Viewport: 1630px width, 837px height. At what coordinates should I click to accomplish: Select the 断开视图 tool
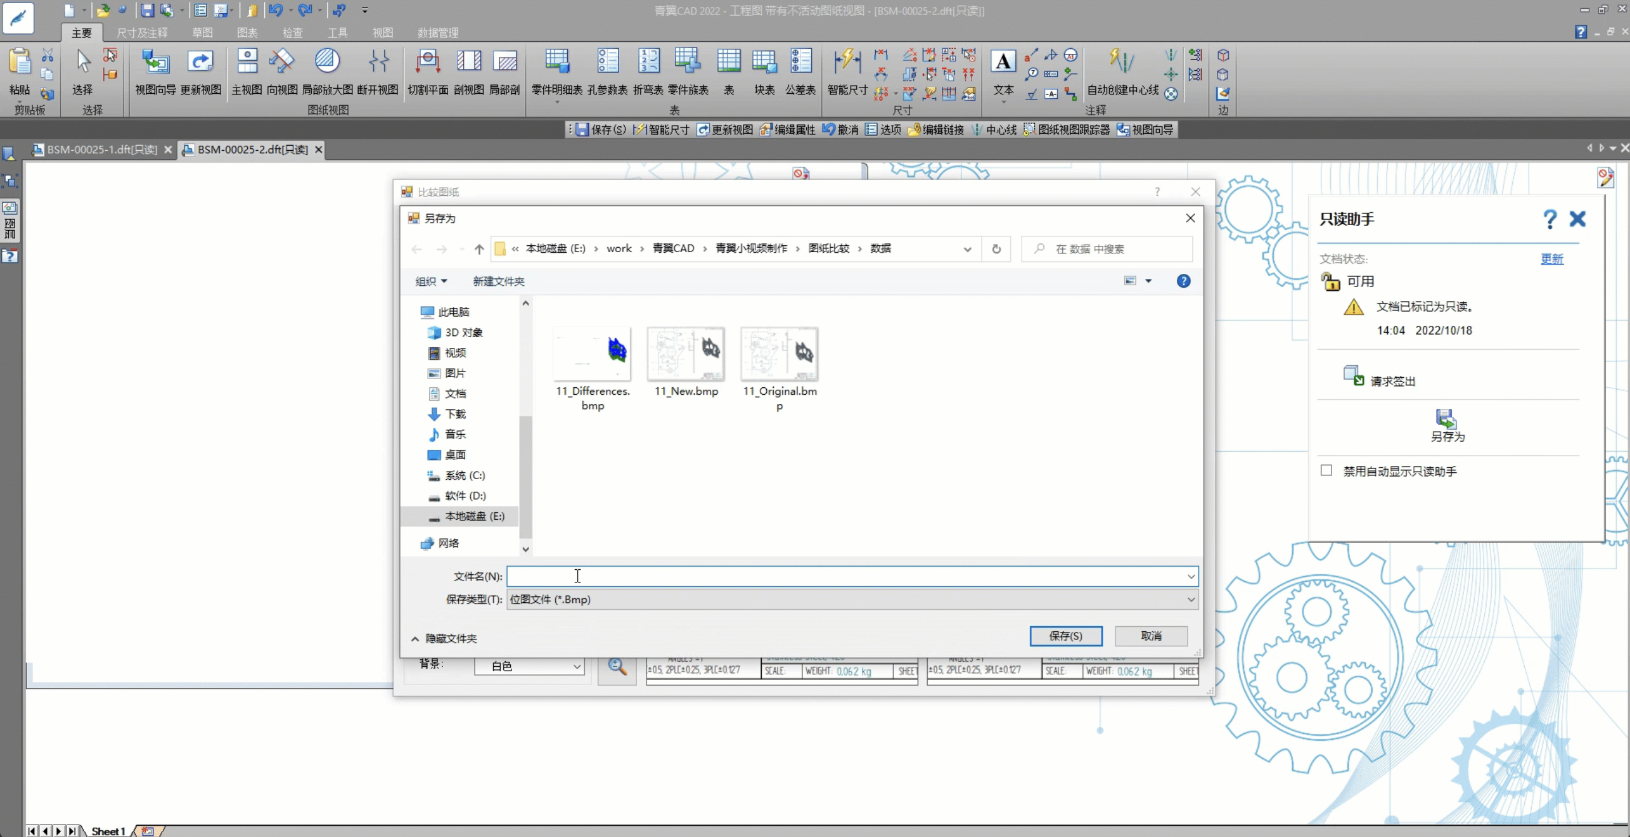click(x=377, y=71)
